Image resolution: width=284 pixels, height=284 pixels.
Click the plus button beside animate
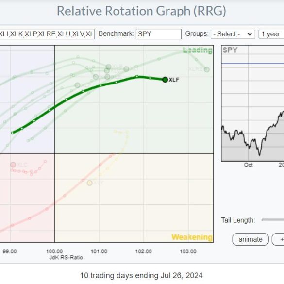pos(278,239)
